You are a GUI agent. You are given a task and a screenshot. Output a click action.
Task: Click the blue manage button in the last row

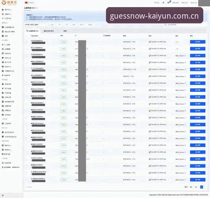click(x=198, y=180)
